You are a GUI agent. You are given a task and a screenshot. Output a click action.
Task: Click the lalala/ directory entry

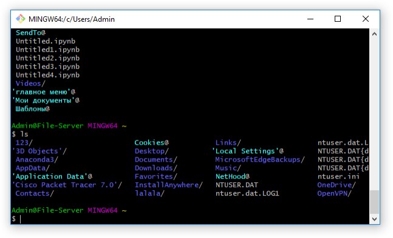pyautogui.click(x=149, y=194)
